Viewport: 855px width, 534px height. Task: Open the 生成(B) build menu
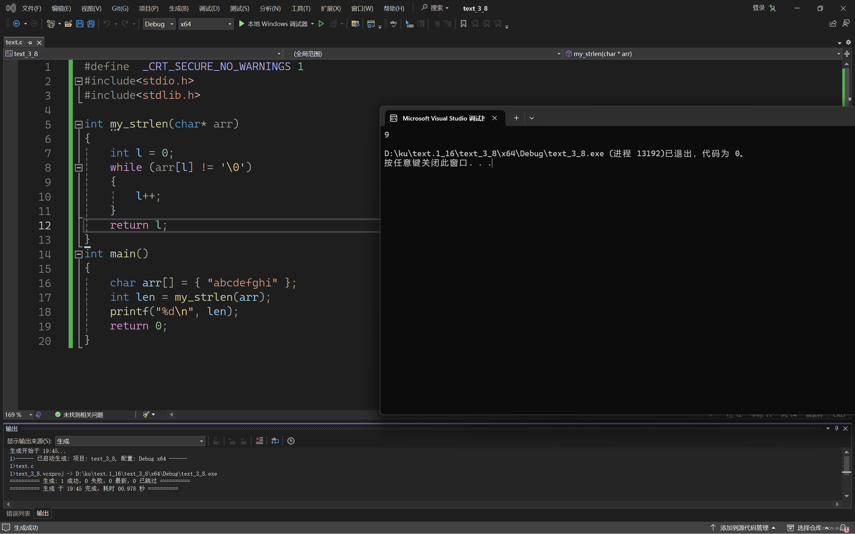178,8
